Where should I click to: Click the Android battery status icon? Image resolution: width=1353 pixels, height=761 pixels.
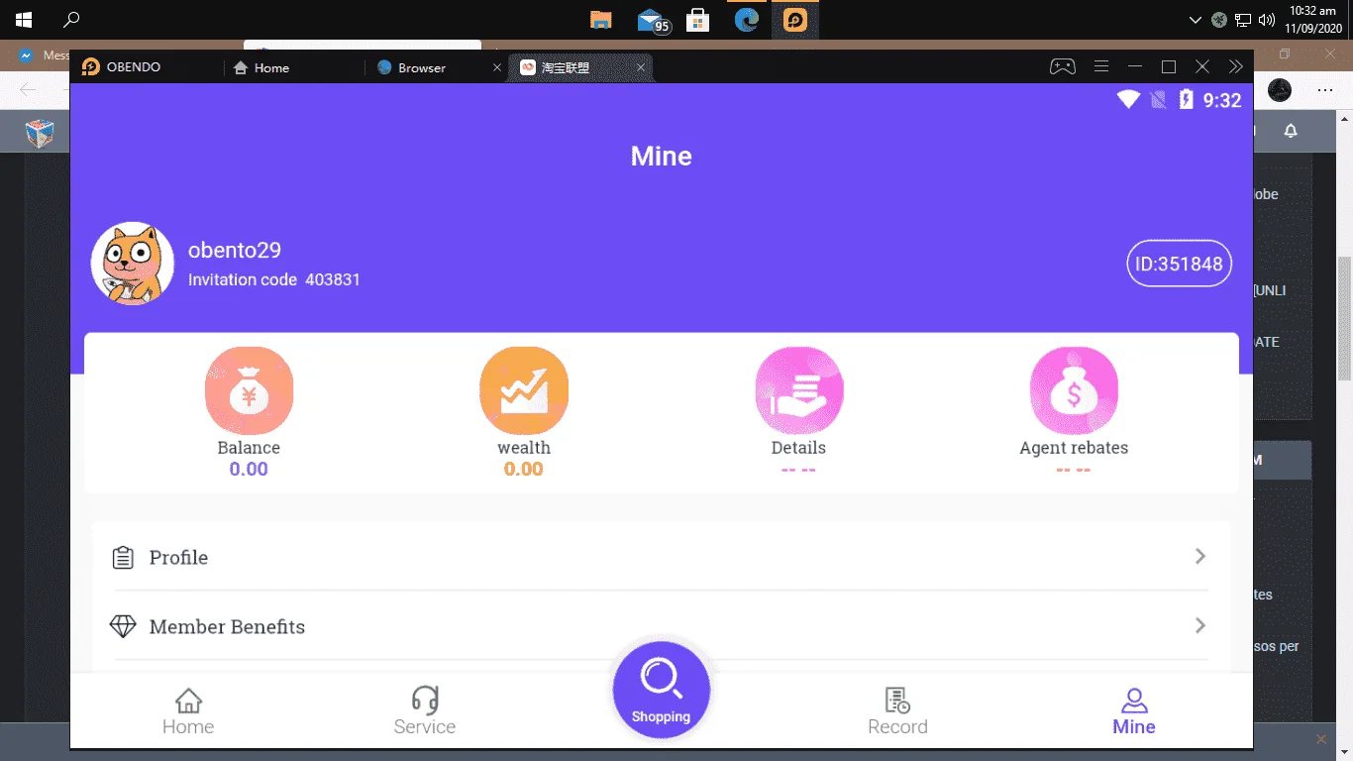tap(1186, 99)
